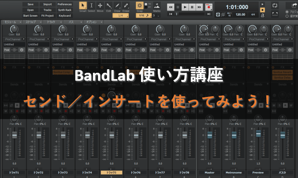
Task: Click the Synth Rack button
Action: click(x=65, y=10)
